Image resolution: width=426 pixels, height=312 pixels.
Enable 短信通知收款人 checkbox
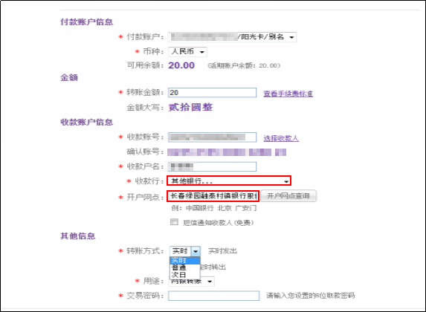(x=174, y=222)
